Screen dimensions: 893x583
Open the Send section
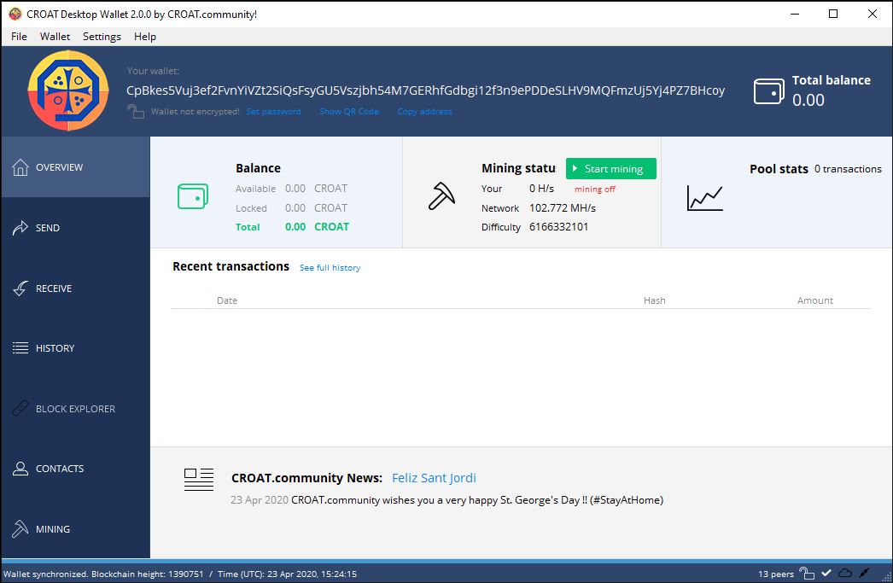coord(75,228)
